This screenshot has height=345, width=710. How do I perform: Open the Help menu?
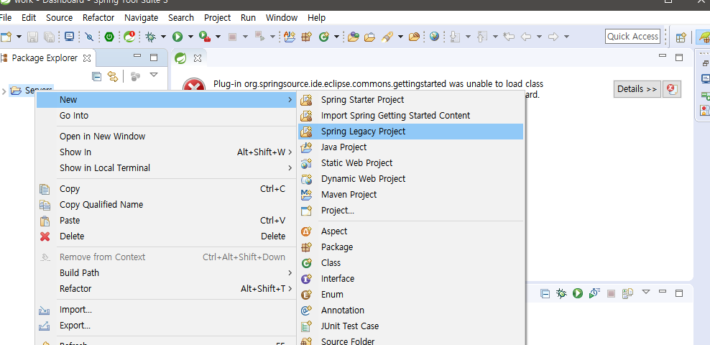(x=316, y=18)
